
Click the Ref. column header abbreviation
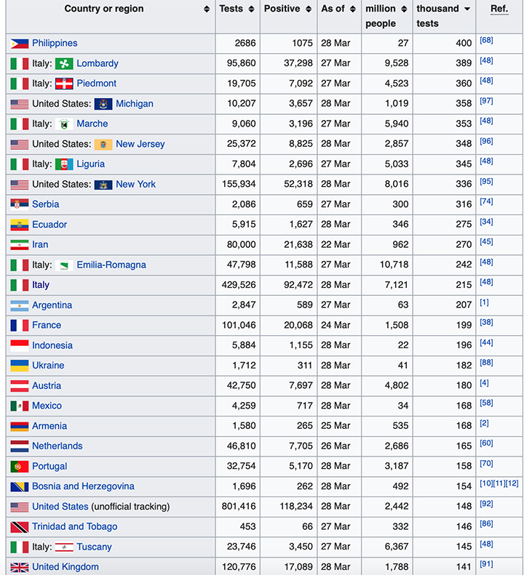pos(499,9)
